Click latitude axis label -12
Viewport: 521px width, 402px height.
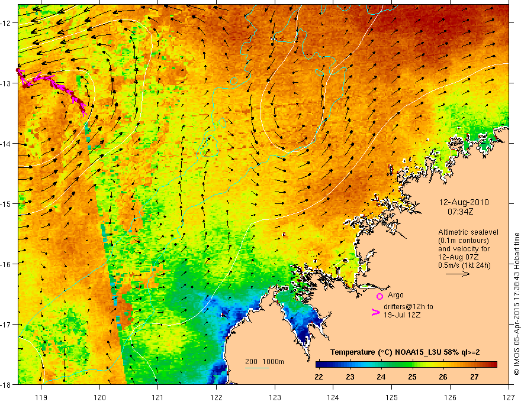tap(7, 23)
